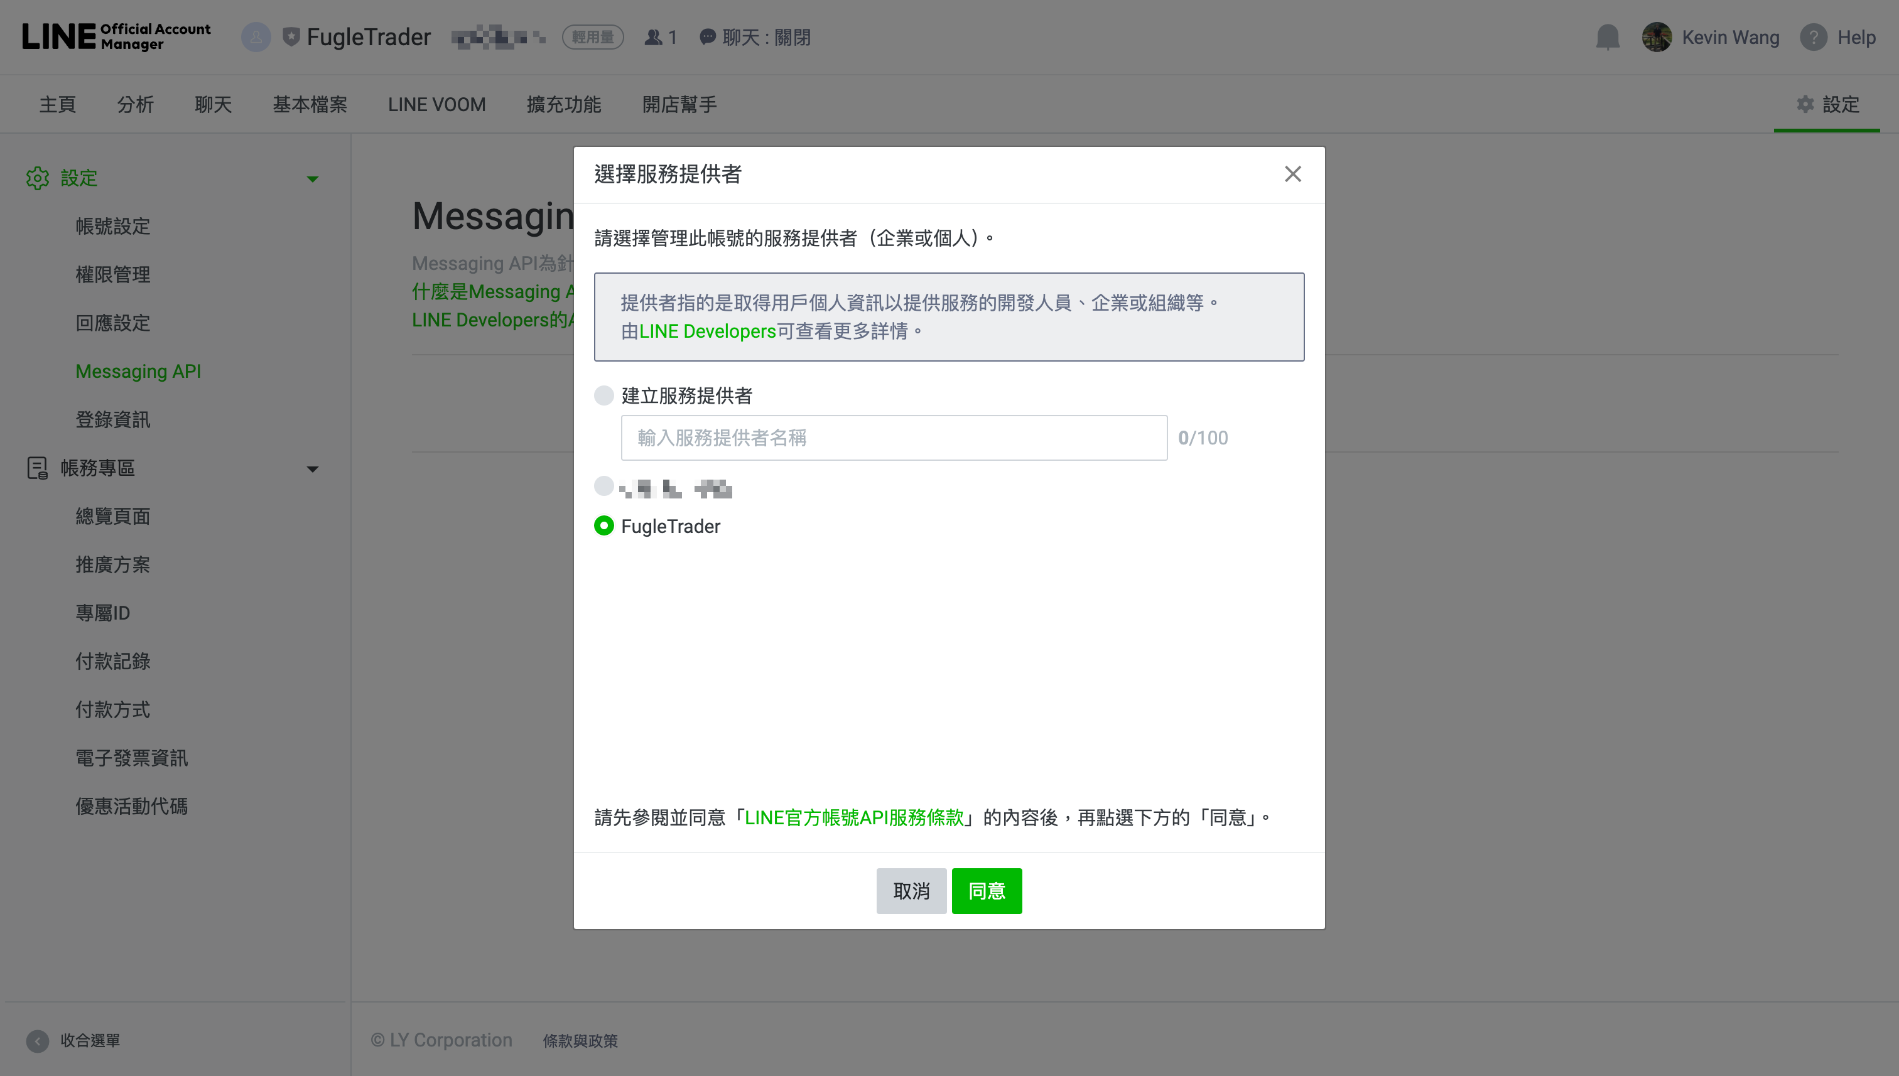Click the LINE Official Account Manager logo

[x=116, y=36]
